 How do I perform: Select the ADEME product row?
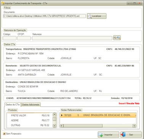pyautogui.click(x=30, y=120)
